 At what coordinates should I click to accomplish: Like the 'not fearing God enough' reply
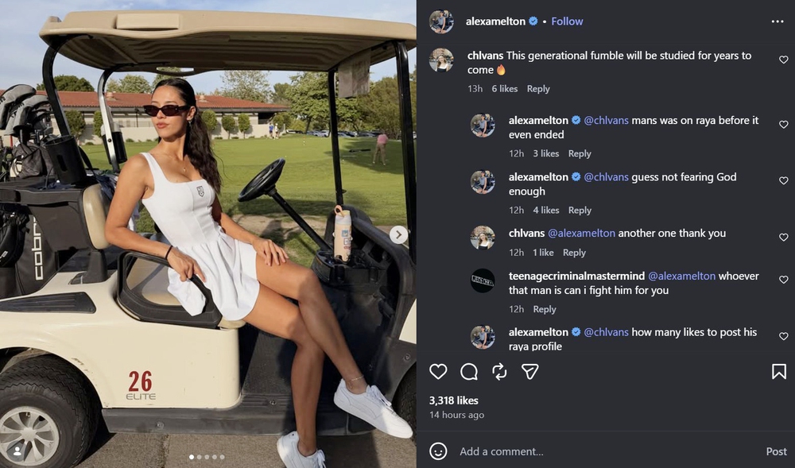(783, 181)
